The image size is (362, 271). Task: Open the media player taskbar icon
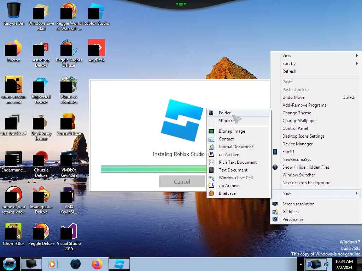52,264
